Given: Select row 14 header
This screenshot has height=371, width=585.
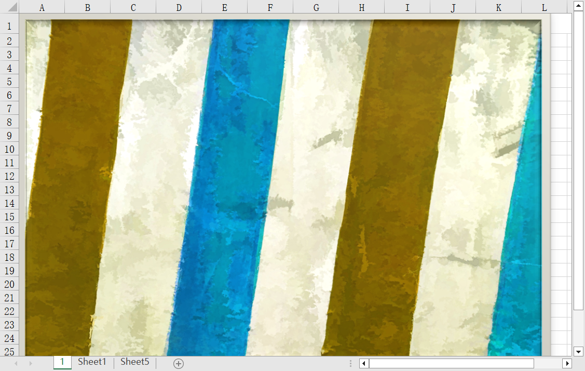Looking at the screenshot, I should (x=9, y=203).
